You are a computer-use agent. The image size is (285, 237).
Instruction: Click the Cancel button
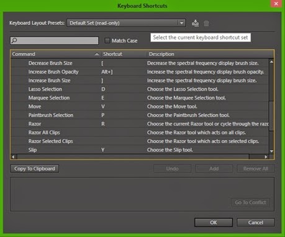click(x=256, y=223)
